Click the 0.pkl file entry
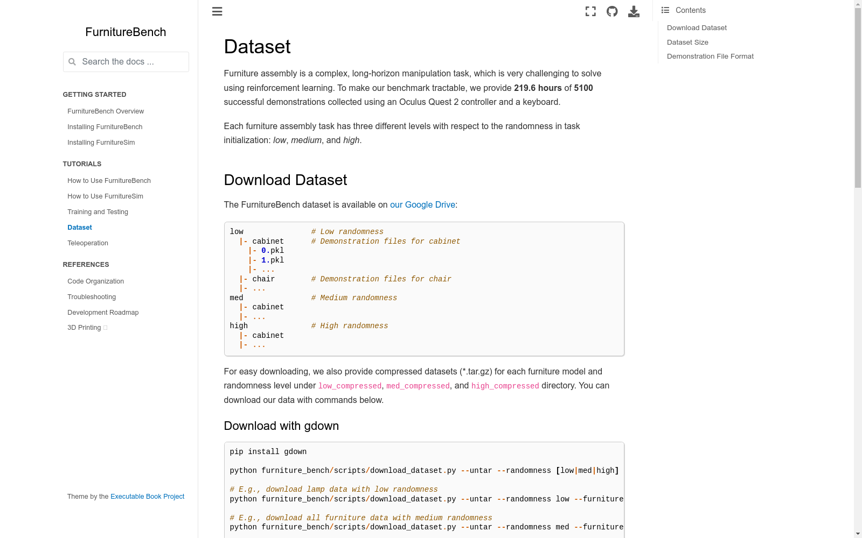This screenshot has width=862, height=538. (x=273, y=251)
